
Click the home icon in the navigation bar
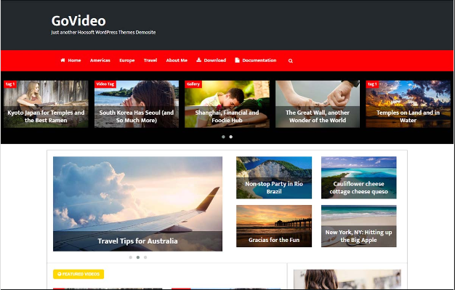pyautogui.click(x=63, y=60)
